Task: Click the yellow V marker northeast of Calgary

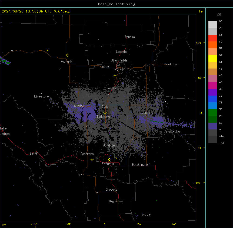Action: tap(116, 158)
